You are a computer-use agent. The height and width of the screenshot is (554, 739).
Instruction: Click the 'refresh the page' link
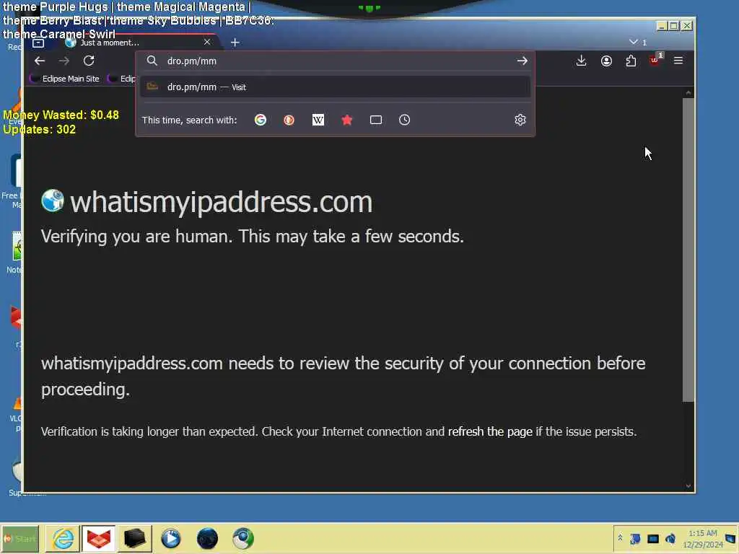[490, 431]
